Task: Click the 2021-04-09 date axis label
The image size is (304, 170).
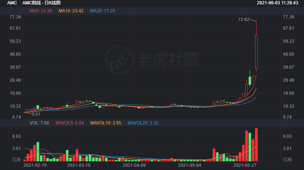Action: point(134,165)
